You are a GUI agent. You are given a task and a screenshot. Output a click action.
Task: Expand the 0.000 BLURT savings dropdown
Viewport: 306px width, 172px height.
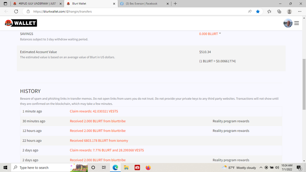(x=210, y=34)
